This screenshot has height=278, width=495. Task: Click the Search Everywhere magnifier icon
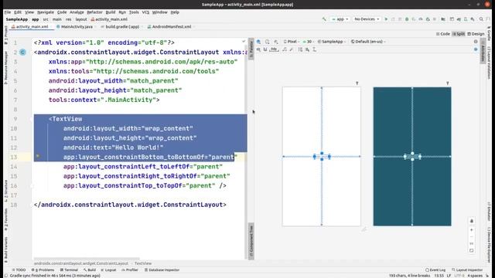pyautogui.click(x=481, y=19)
